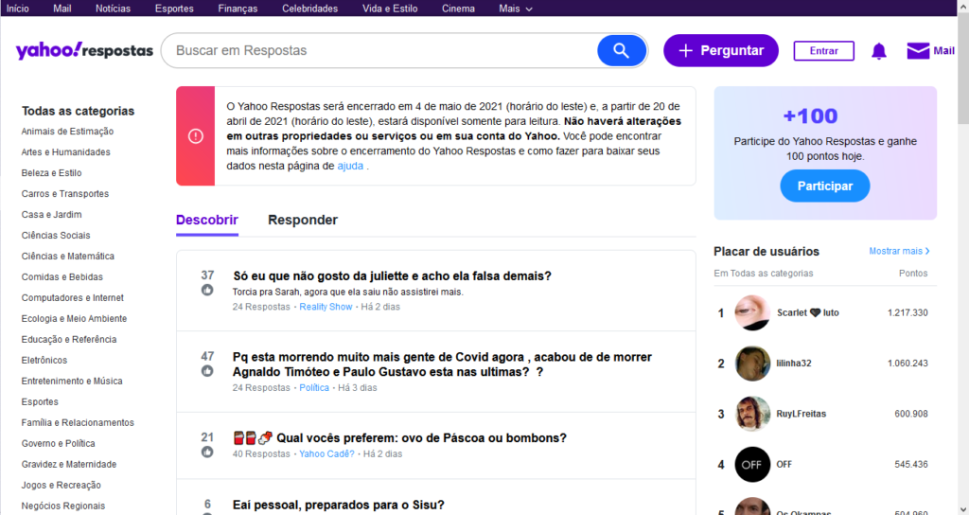Image resolution: width=969 pixels, height=515 pixels.
Task: Open Scarlet luto's avatar
Action: [x=752, y=312]
